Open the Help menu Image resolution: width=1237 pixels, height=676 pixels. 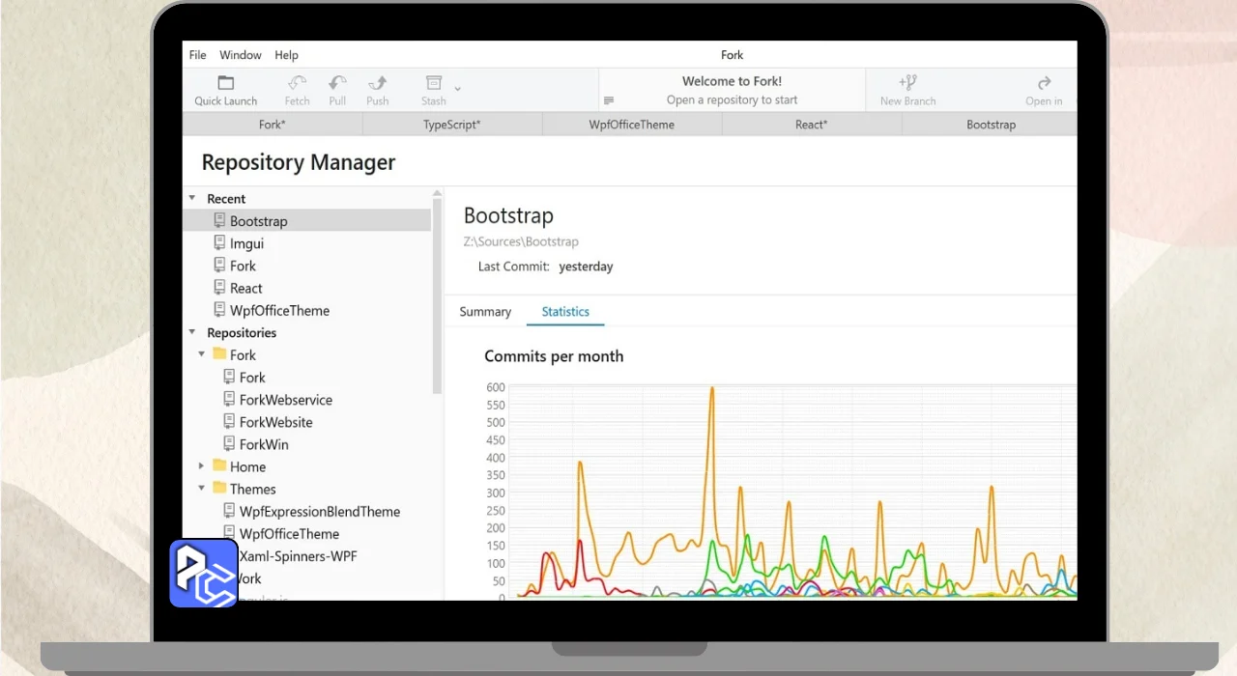pyautogui.click(x=286, y=55)
